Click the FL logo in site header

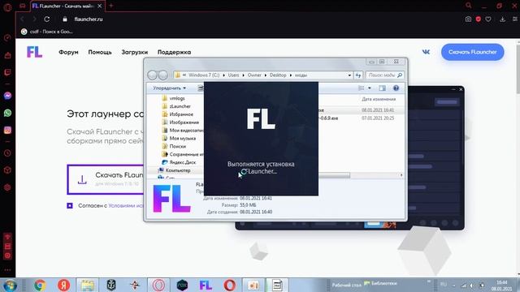point(34,52)
